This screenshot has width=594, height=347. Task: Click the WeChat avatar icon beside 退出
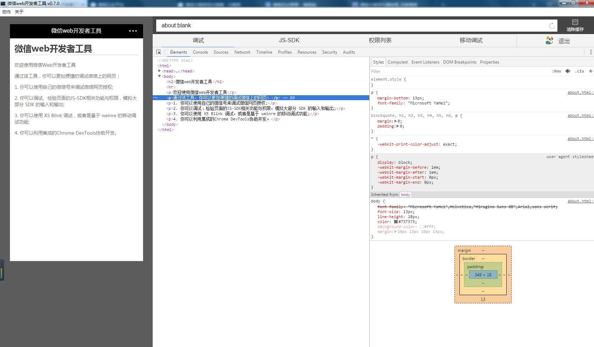(549, 40)
